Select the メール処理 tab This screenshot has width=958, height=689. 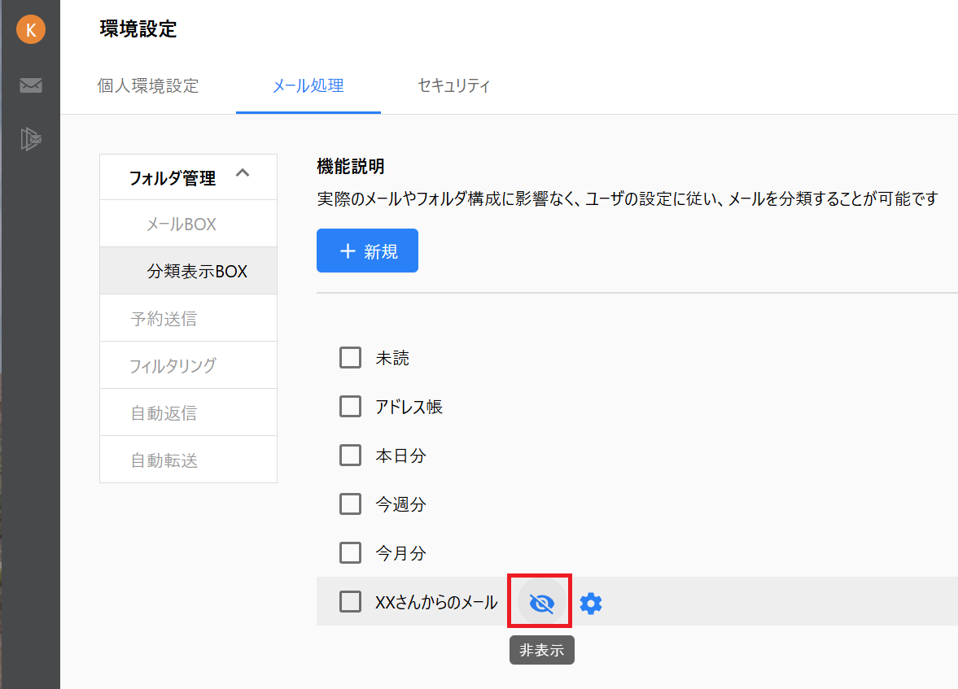pos(308,85)
